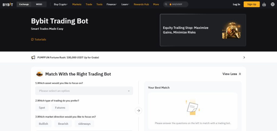Expand the Learn menu
Viewport: 277px width, 131px height.
point(125,4)
